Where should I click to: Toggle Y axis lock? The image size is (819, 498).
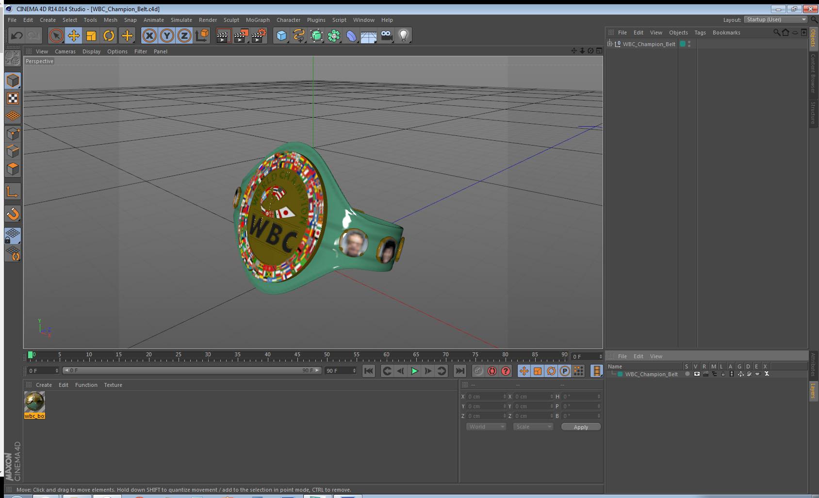(x=167, y=35)
